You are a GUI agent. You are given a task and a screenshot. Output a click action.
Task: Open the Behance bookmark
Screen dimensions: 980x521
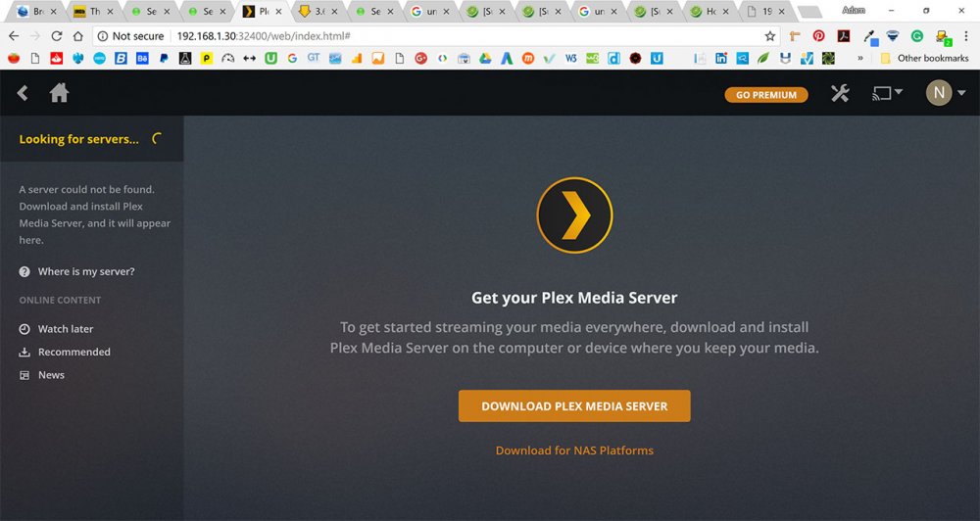pos(142,58)
